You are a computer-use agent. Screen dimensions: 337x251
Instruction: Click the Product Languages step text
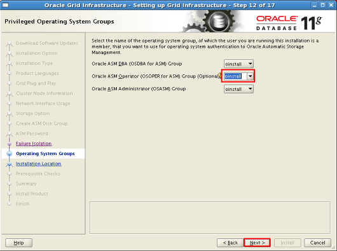coord(37,73)
